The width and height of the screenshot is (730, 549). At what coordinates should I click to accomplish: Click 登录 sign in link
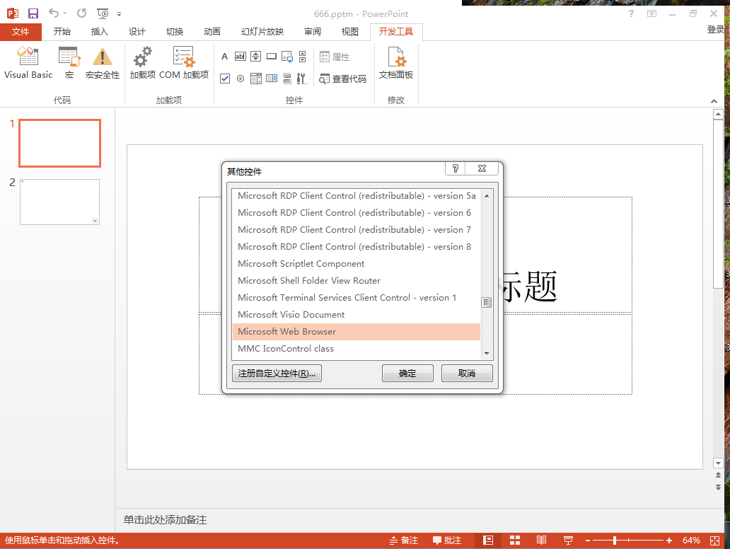click(x=716, y=30)
